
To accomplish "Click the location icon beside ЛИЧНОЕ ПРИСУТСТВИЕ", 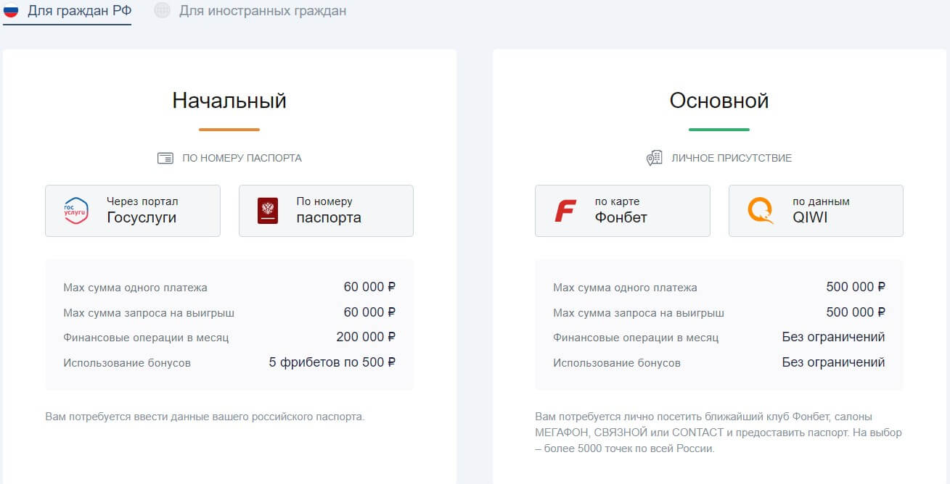I will [654, 158].
